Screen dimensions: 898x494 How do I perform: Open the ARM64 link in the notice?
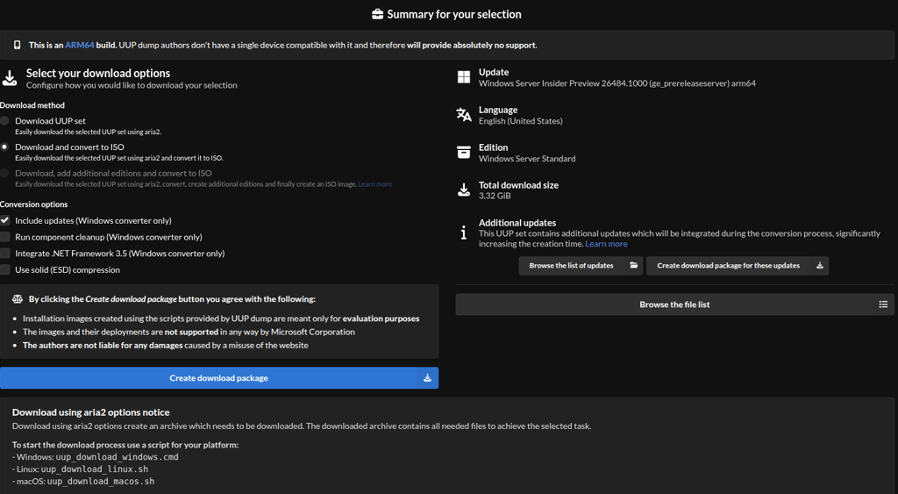79,45
